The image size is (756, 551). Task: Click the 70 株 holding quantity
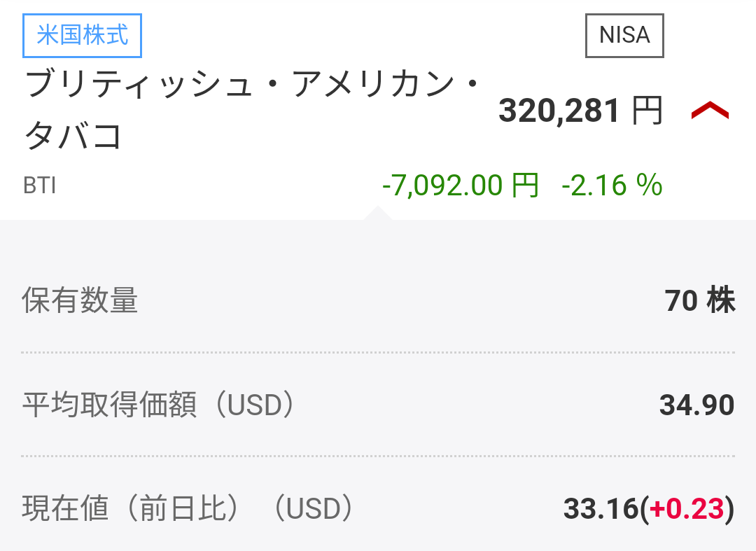pyautogui.click(x=699, y=301)
